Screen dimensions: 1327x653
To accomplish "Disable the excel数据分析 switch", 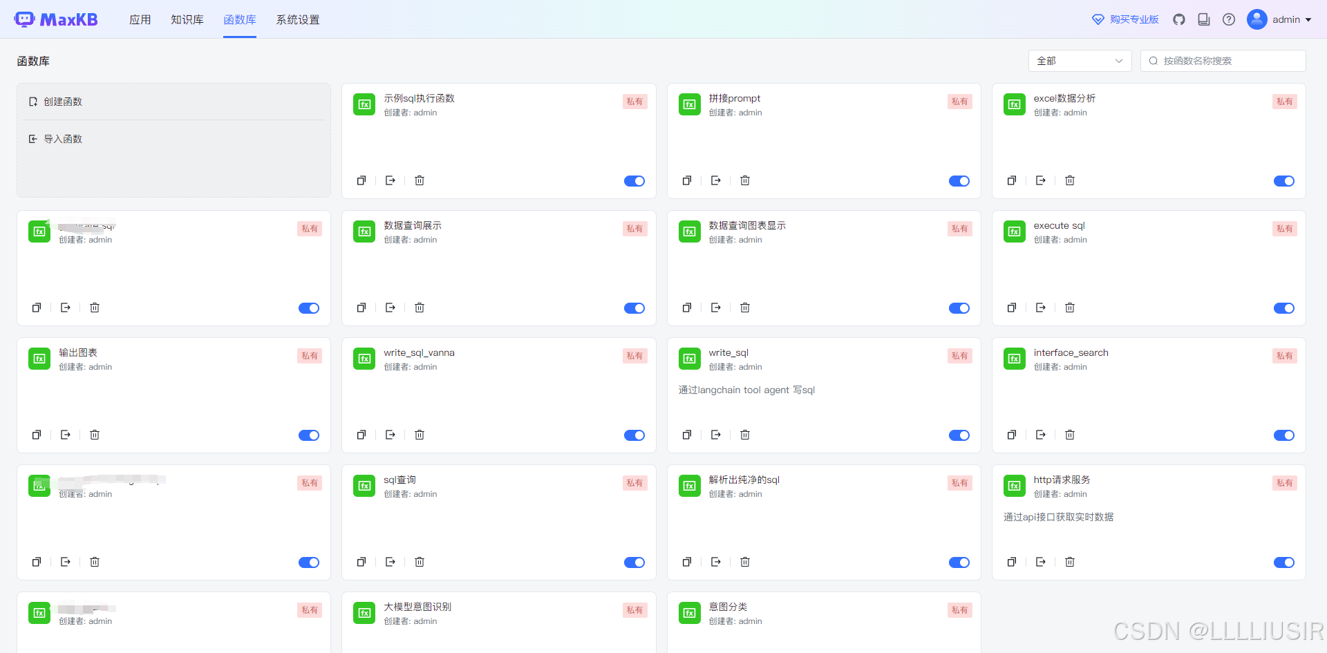I will (1284, 181).
